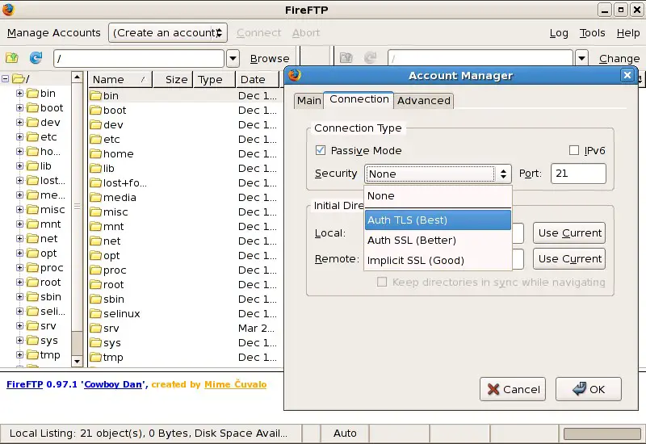Screen dimensions: 646x444
Task: Click the Connection tab
Action: click(359, 99)
